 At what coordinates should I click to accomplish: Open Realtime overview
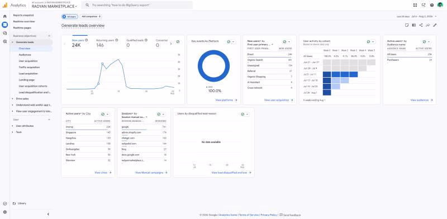[x=24, y=21]
